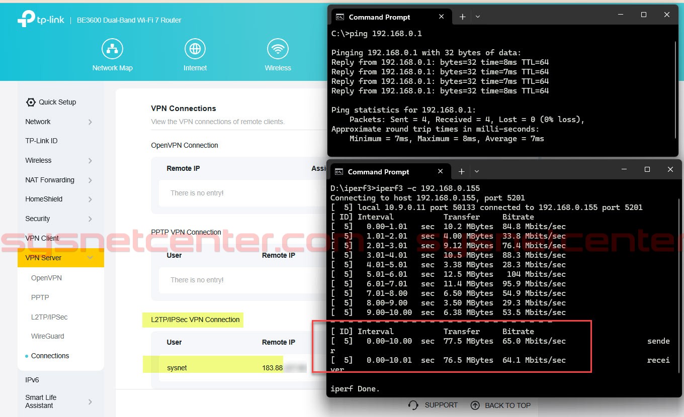The height and width of the screenshot is (417, 684).
Task: Open tab dropdown in lower Command Prompt
Action: pyautogui.click(x=477, y=171)
